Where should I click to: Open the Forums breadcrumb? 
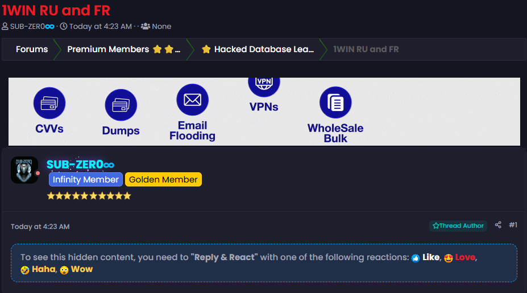[32, 49]
